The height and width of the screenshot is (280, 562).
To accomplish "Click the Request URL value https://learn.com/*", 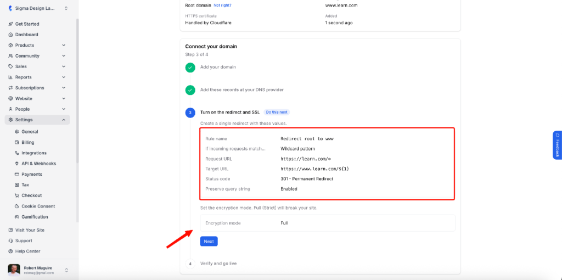I will [305, 159].
